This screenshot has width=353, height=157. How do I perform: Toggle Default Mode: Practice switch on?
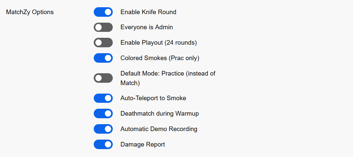103,78
